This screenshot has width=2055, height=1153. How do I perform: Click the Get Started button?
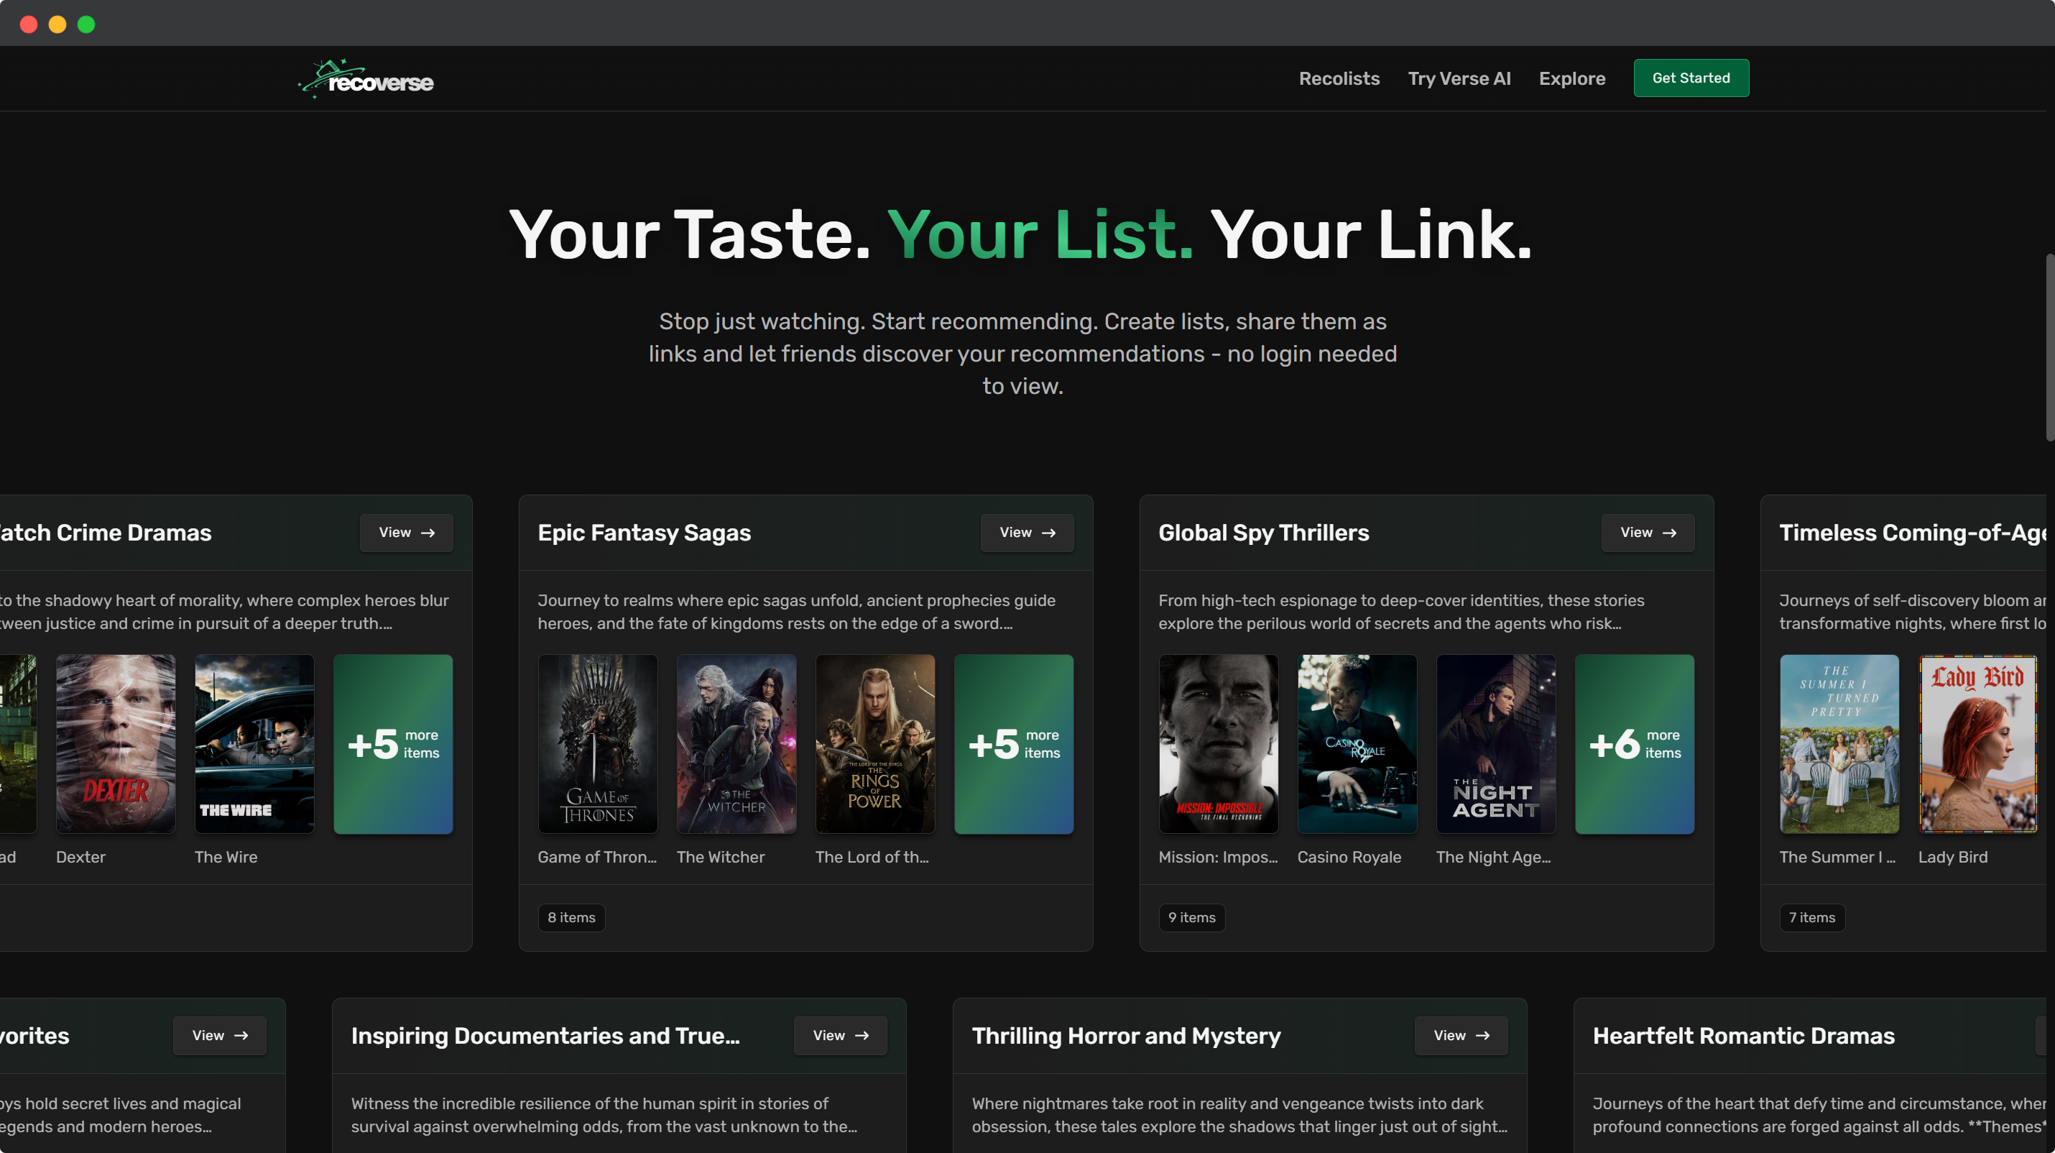(x=1691, y=78)
